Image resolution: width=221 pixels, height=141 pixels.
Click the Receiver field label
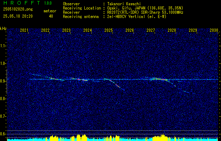pos(71,12)
